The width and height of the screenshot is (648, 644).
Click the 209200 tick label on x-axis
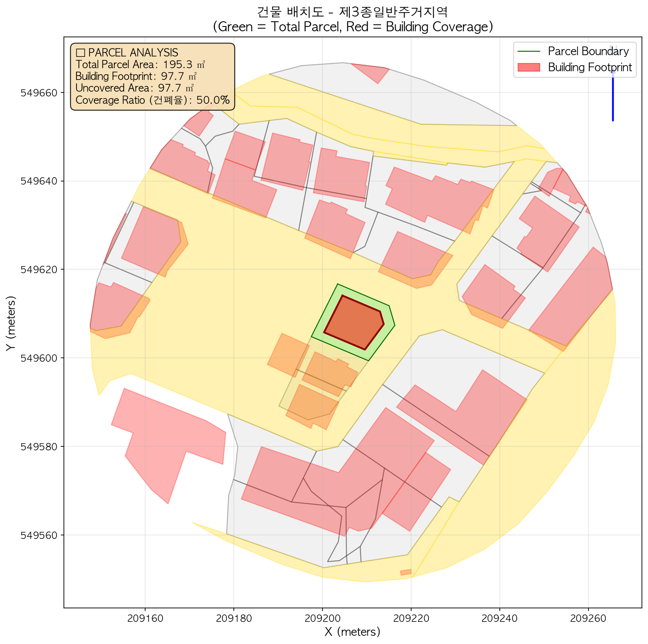coord(322,618)
